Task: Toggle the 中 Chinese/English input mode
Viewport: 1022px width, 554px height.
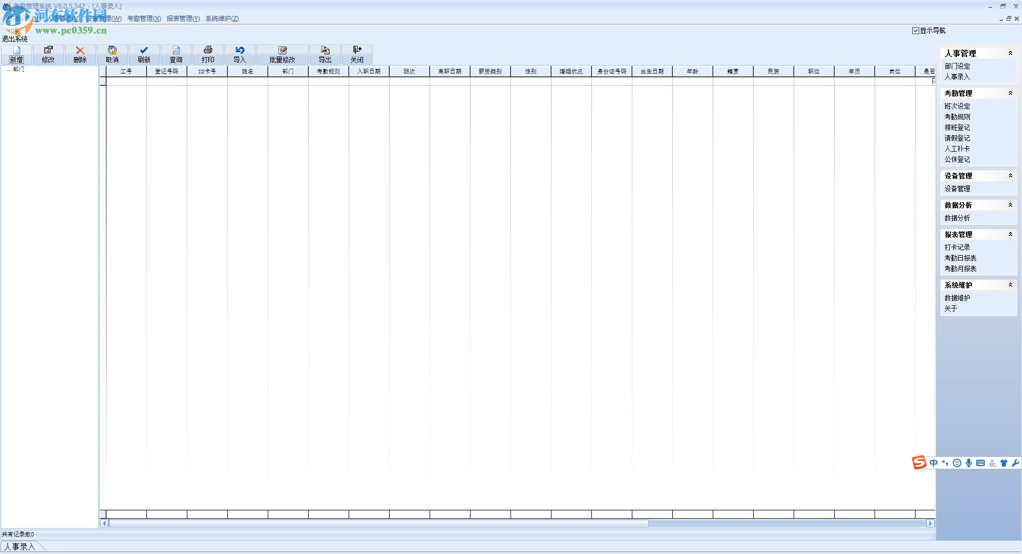Action: pos(934,463)
